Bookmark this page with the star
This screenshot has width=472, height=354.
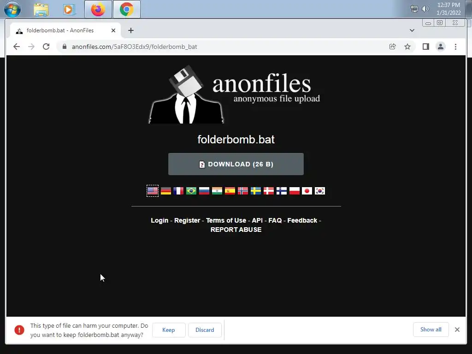coord(407,47)
